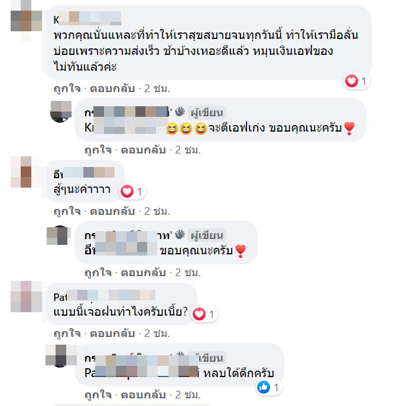Click ตอบกลับ under จะตีเอฟเก่ง reply
This screenshot has height=406, width=406.
point(144,150)
